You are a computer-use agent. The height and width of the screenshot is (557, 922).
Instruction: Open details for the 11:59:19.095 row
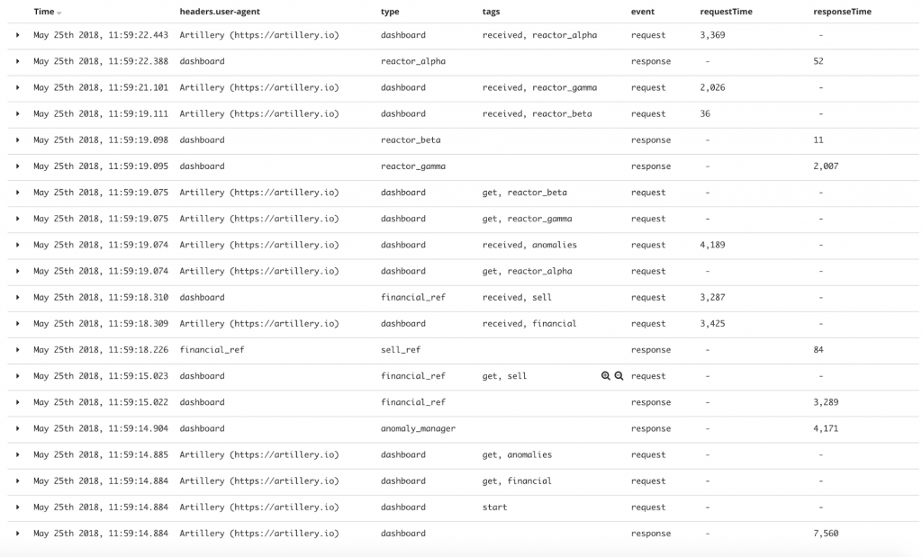coord(17,166)
